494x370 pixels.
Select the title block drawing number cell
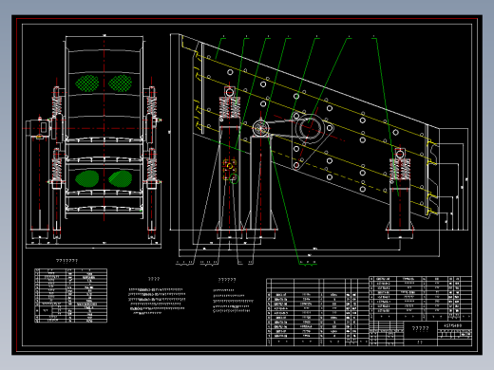pyautogui.click(x=454, y=325)
